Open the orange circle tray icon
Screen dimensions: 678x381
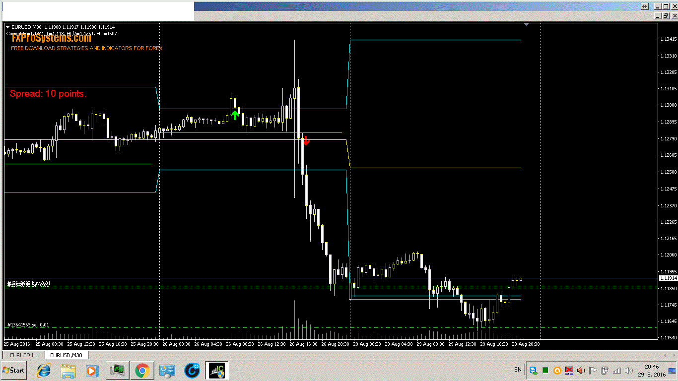pyautogui.click(x=557, y=370)
